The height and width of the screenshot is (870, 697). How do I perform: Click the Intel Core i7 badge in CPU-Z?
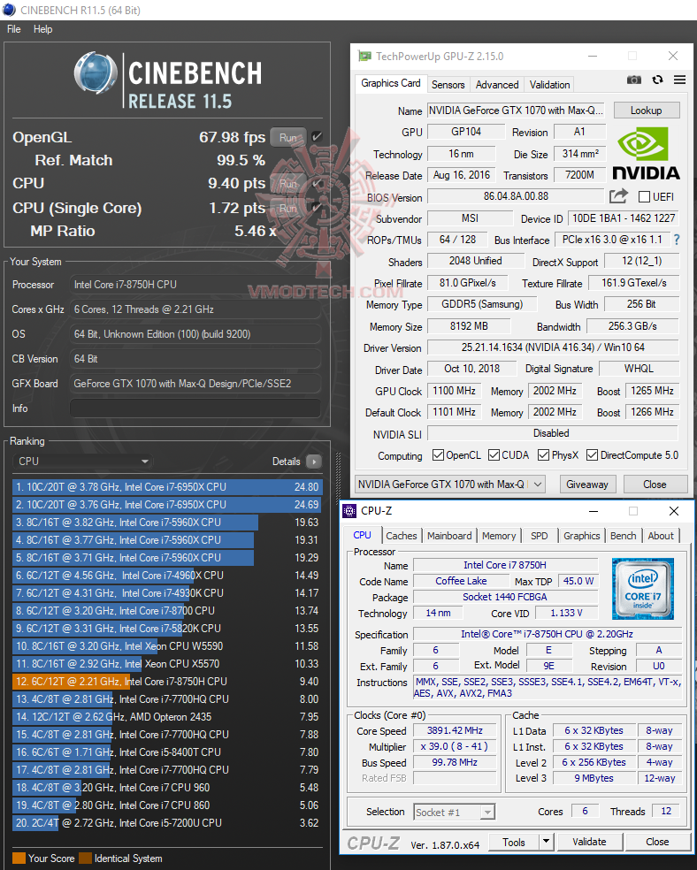(643, 589)
